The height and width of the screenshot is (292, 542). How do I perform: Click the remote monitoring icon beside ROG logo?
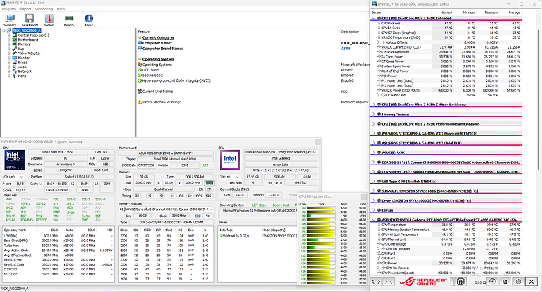click(461, 282)
